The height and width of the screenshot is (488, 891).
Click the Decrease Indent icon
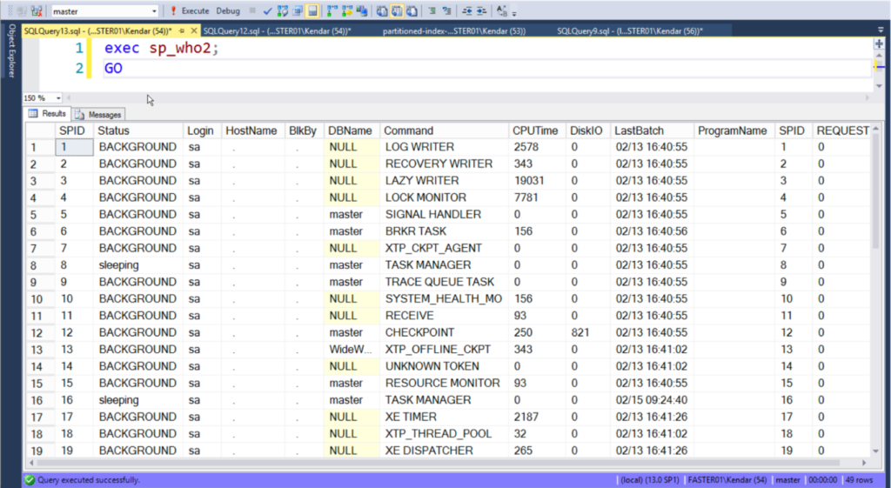click(466, 11)
